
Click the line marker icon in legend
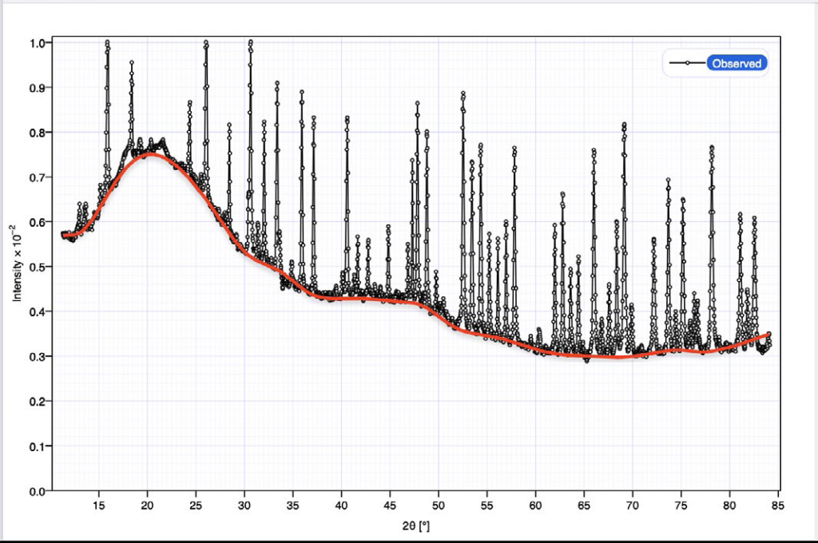pyautogui.click(x=687, y=63)
